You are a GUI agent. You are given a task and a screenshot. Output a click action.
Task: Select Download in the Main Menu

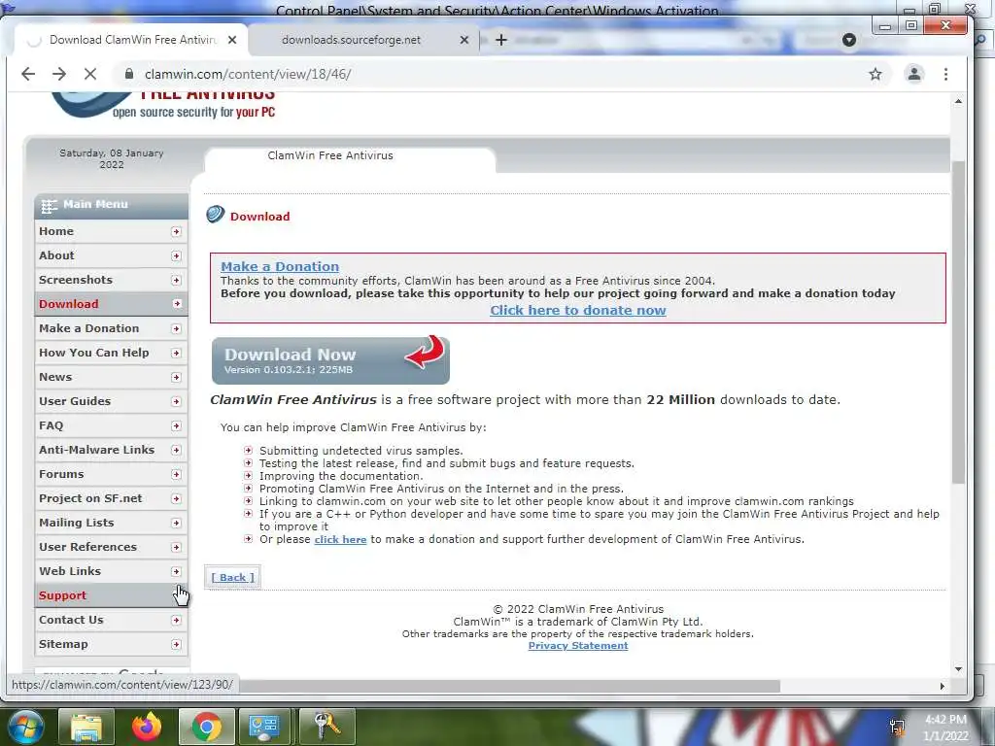(x=111, y=304)
